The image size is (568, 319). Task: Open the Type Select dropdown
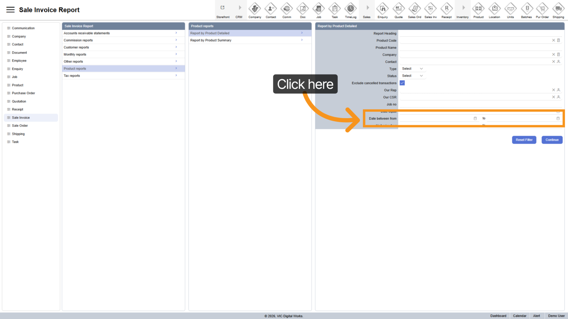click(412, 69)
